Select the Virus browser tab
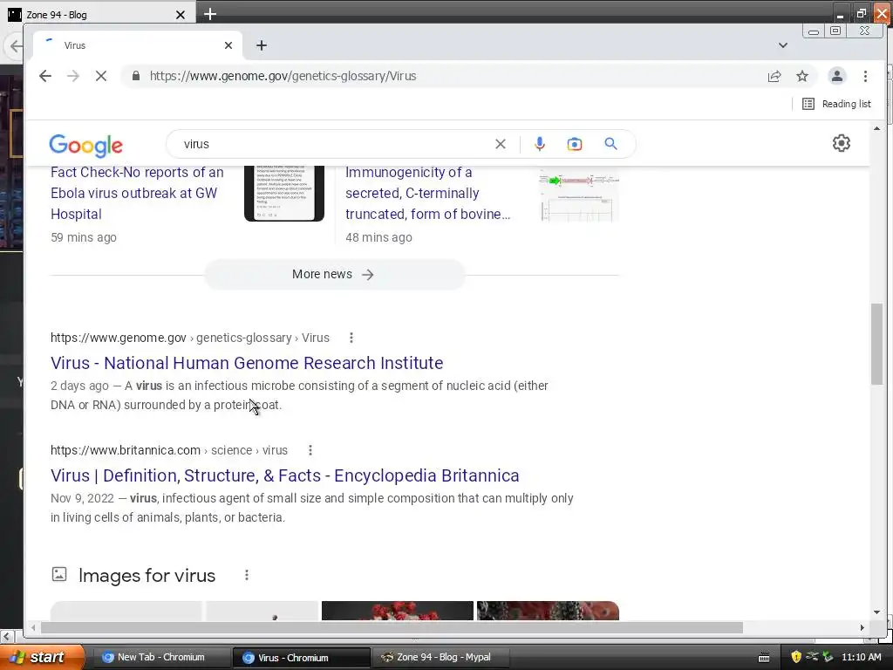893x670 pixels. (x=137, y=45)
